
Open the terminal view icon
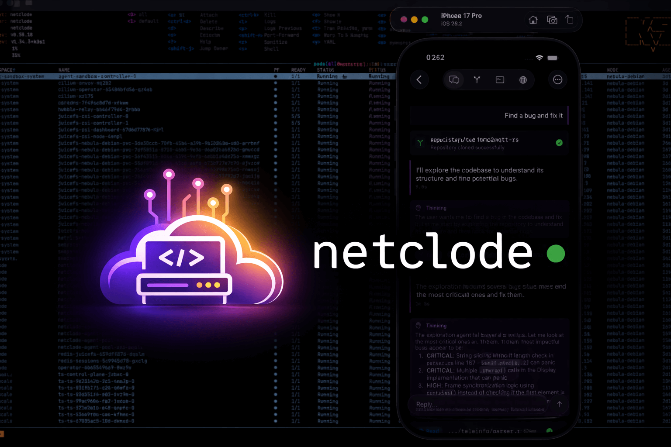(x=500, y=80)
